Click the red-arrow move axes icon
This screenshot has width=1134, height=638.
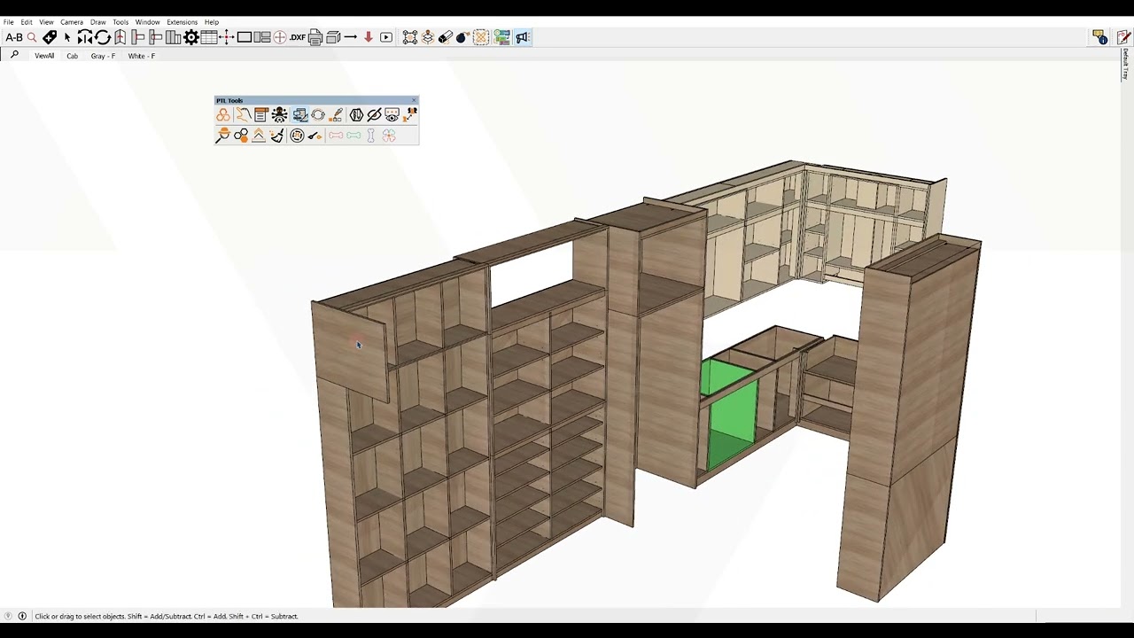227,37
